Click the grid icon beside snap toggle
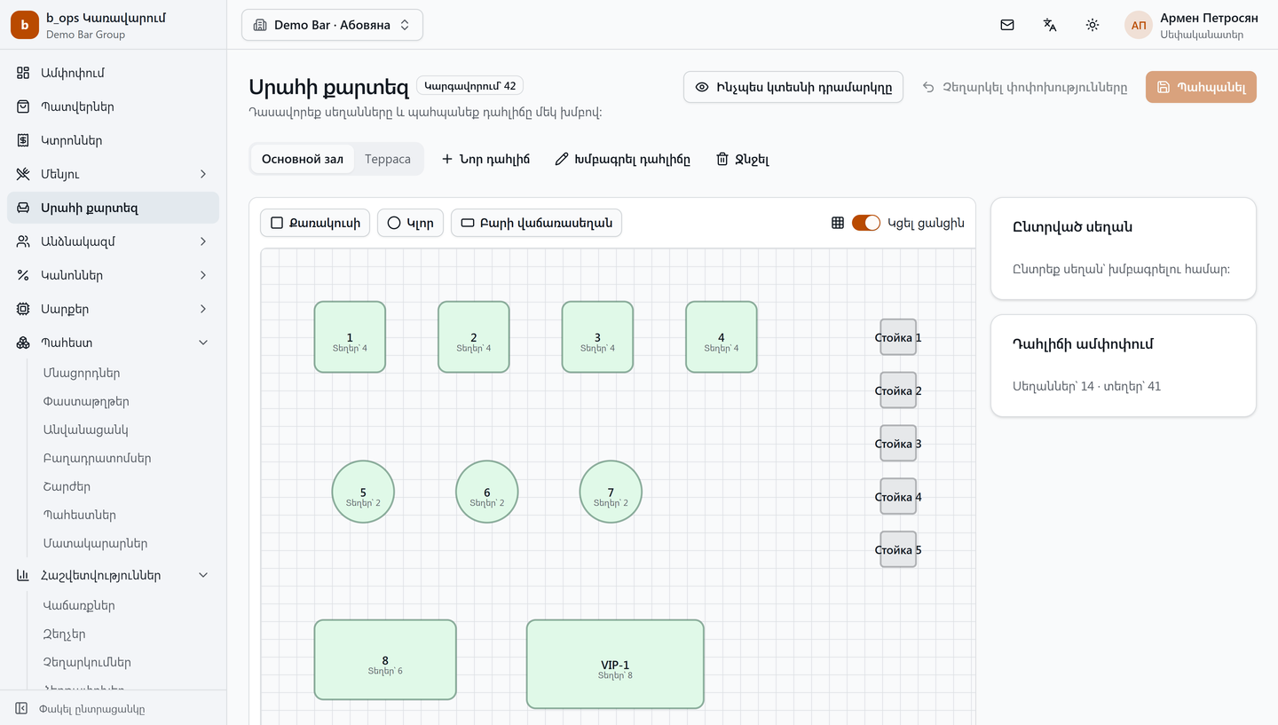The image size is (1278, 725). tap(838, 223)
